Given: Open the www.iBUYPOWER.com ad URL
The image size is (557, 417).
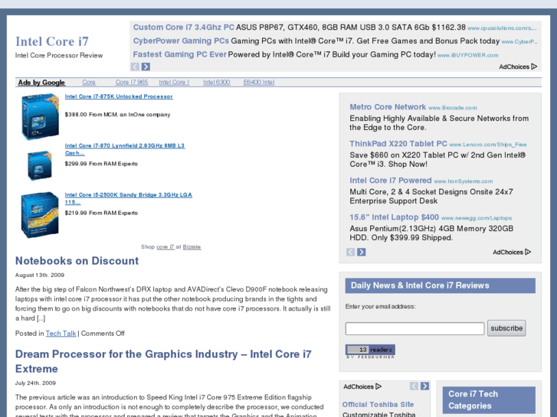Looking at the screenshot, I should (x=468, y=55).
